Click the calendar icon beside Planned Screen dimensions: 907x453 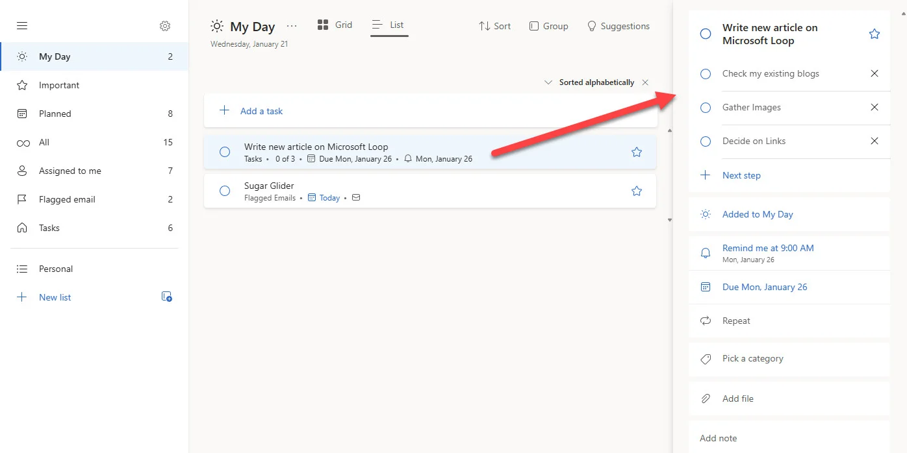point(22,114)
